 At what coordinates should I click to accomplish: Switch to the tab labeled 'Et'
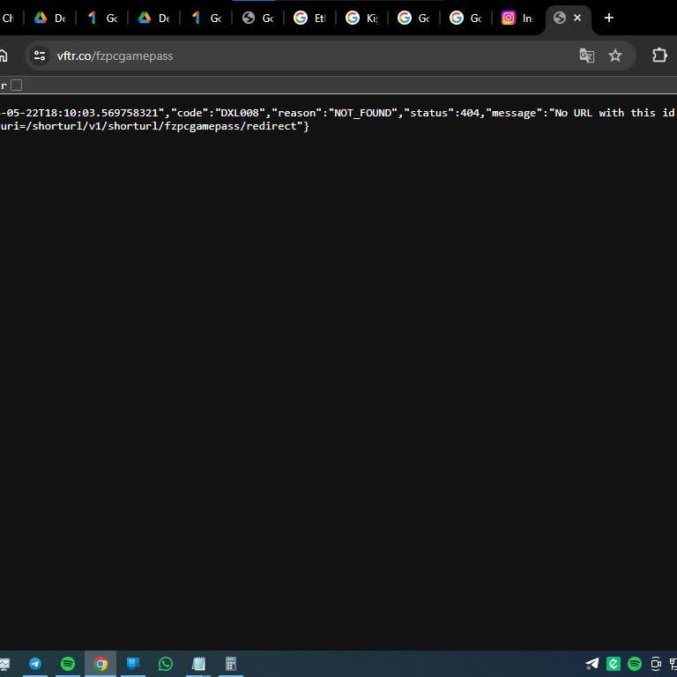[x=309, y=18]
